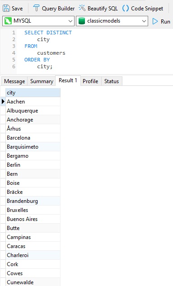
Task: Select the Result 1 tab
Action: click(68, 80)
